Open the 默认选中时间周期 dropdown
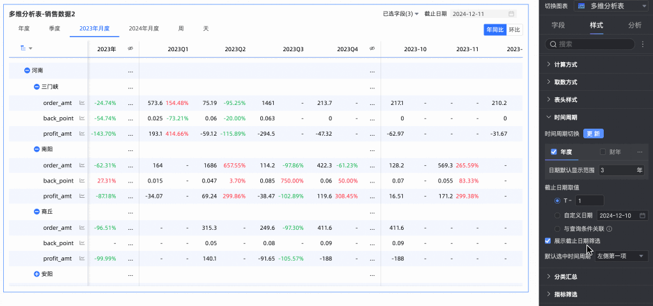The height and width of the screenshot is (306, 653). click(x=621, y=256)
